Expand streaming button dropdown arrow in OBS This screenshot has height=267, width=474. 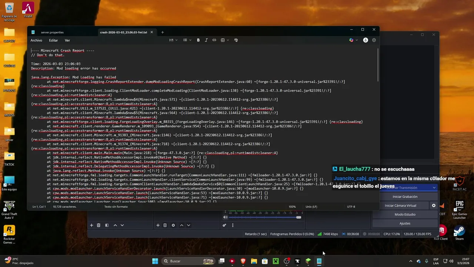(434, 188)
